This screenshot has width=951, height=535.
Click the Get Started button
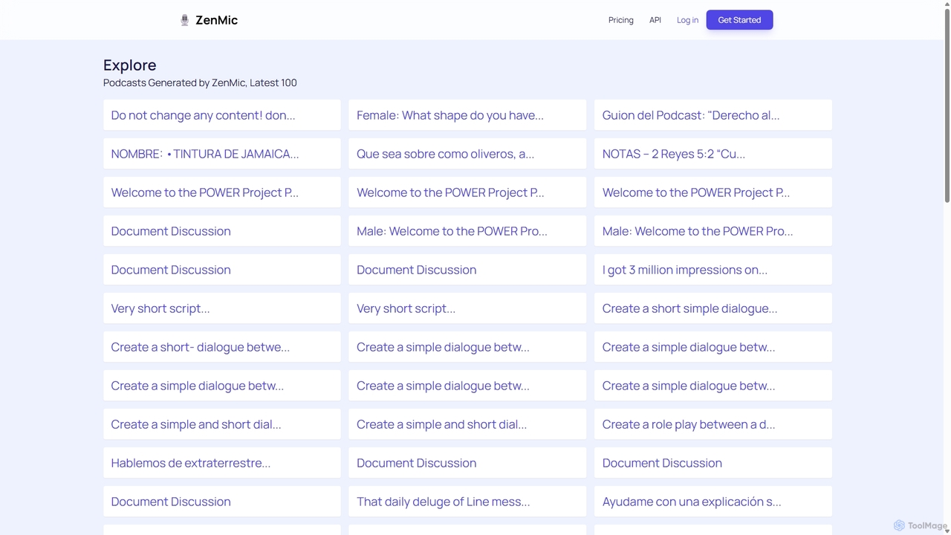click(x=739, y=20)
